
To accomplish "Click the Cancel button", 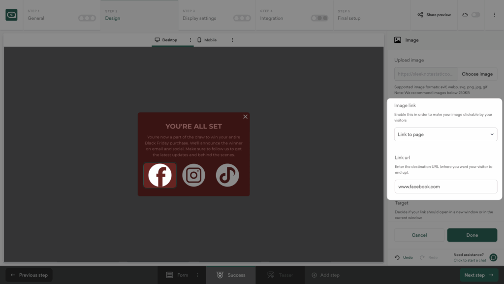I will pos(419,235).
